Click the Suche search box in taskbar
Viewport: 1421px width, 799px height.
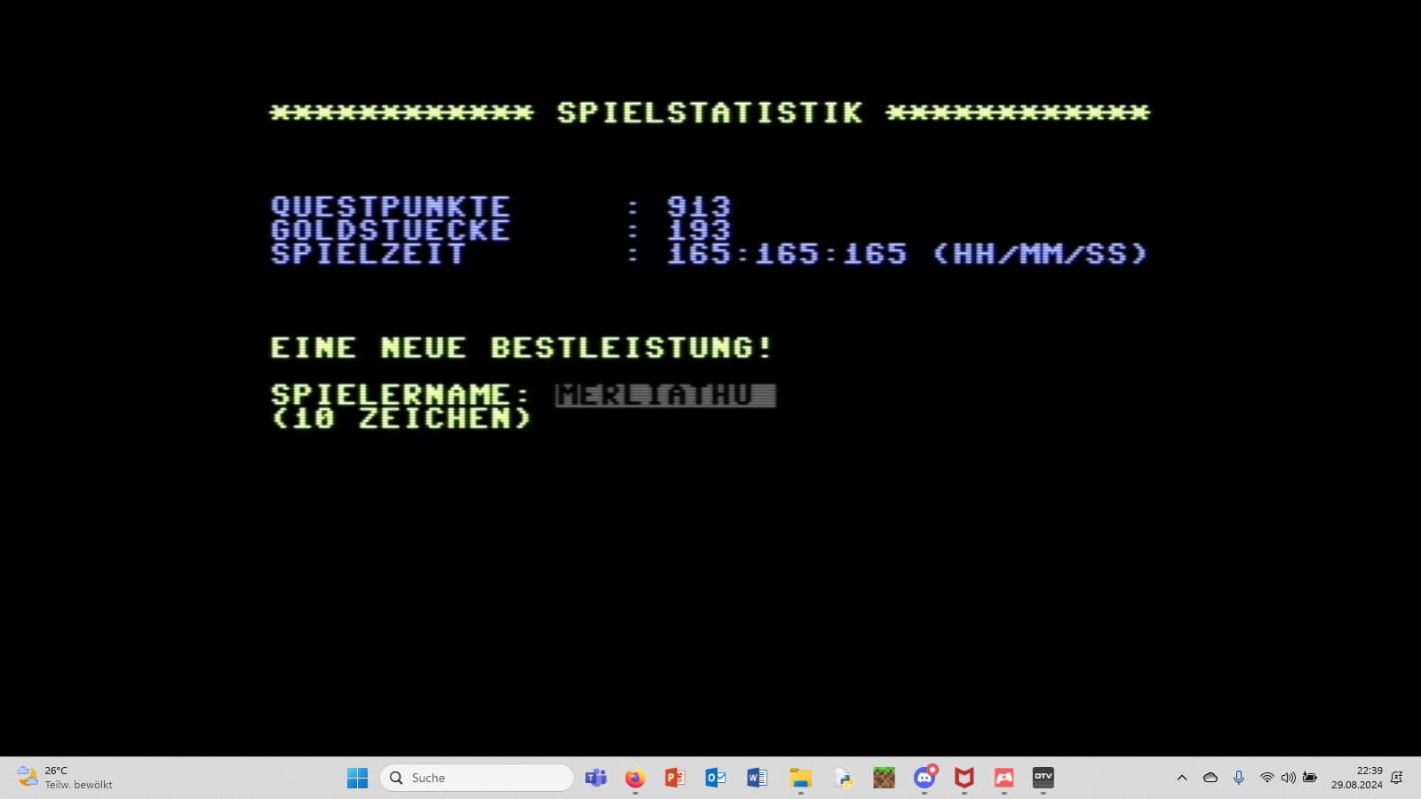477,778
